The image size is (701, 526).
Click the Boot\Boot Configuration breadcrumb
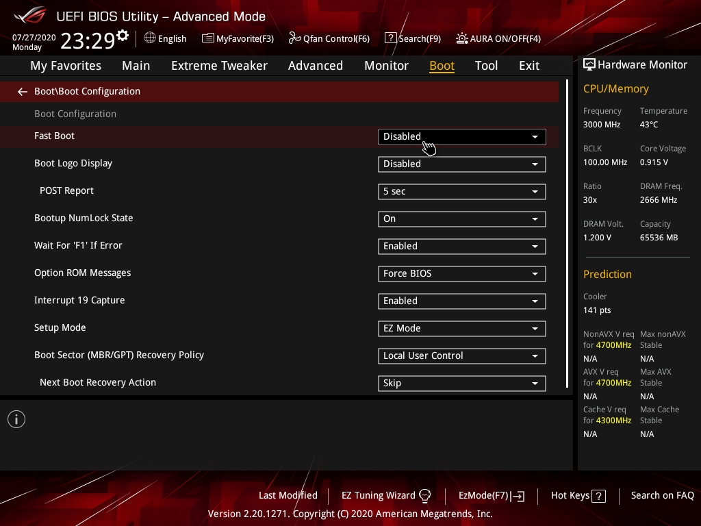(87, 91)
